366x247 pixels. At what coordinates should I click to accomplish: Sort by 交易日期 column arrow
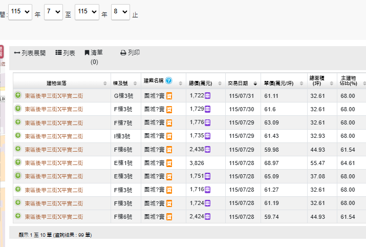tap(255, 84)
